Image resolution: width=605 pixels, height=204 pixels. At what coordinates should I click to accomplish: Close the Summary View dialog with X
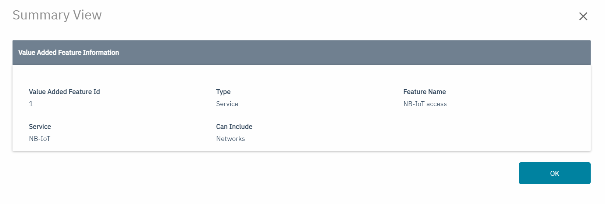[583, 16]
